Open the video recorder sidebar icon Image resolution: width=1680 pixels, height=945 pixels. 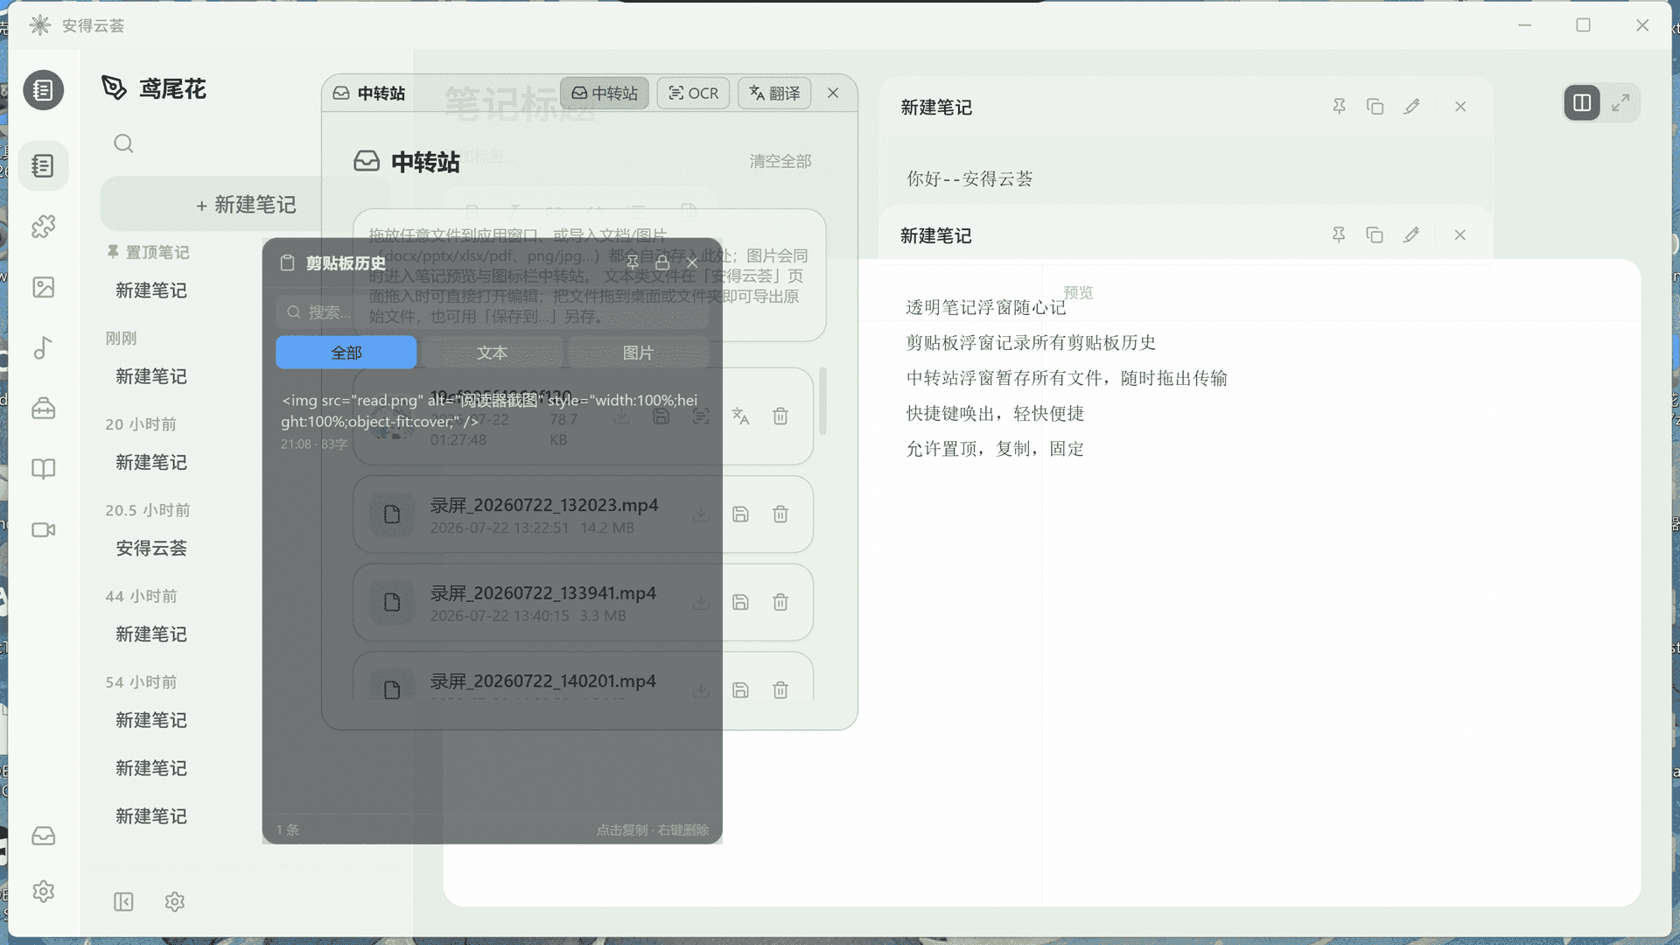click(x=43, y=529)
